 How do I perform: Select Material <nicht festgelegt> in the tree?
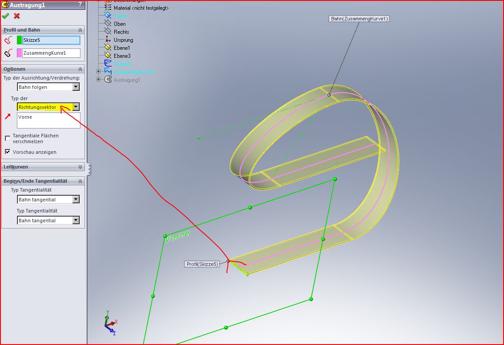tap(141, 8)
